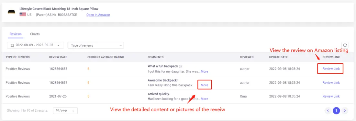This screenshot has width=356, height=121.
Task: Click the REVIEWER column header
Action: [x=247, y=57]
